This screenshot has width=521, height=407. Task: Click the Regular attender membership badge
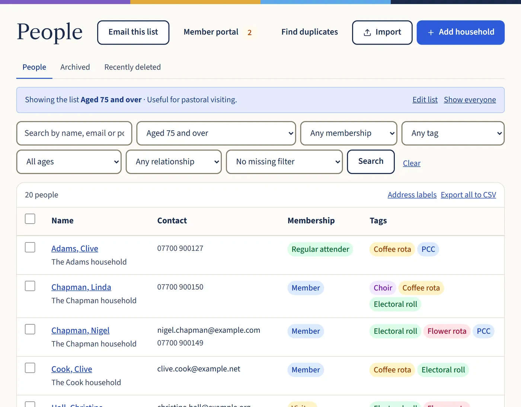(x=320, y=249)
